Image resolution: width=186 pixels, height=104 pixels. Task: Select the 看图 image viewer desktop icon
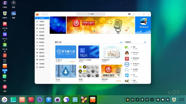(x=14, y=15)
